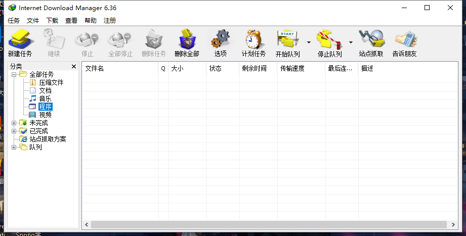
Task: Click the 未完成 green arrow folder icon
Action: (x=23, y=123)
